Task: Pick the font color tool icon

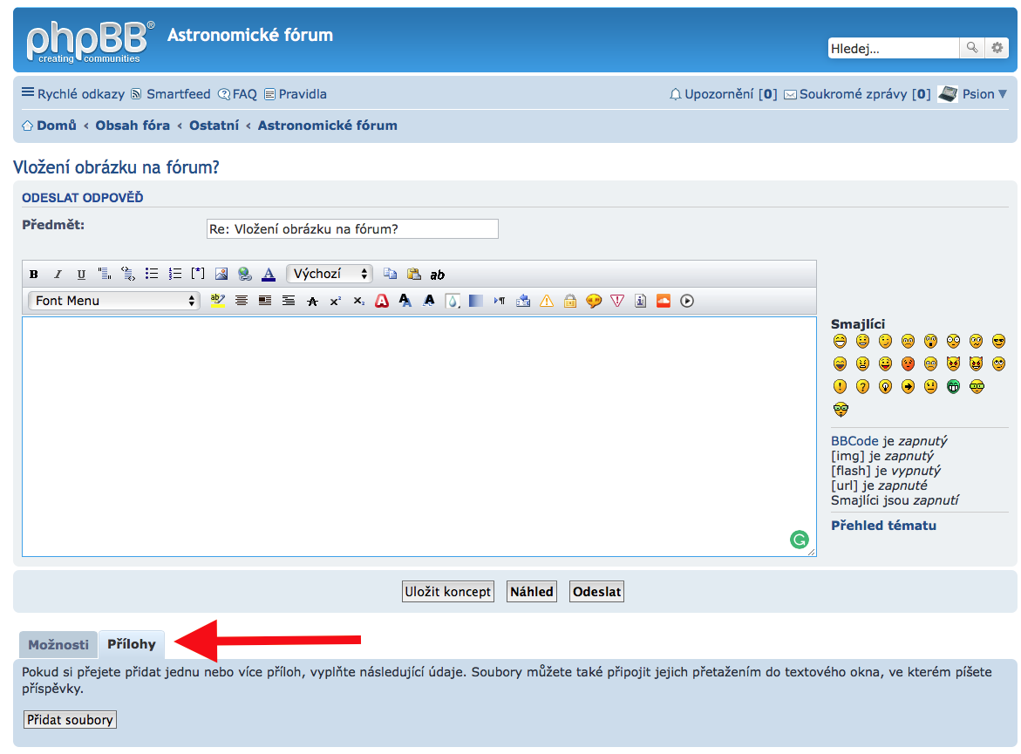Action: pos(269,274)
